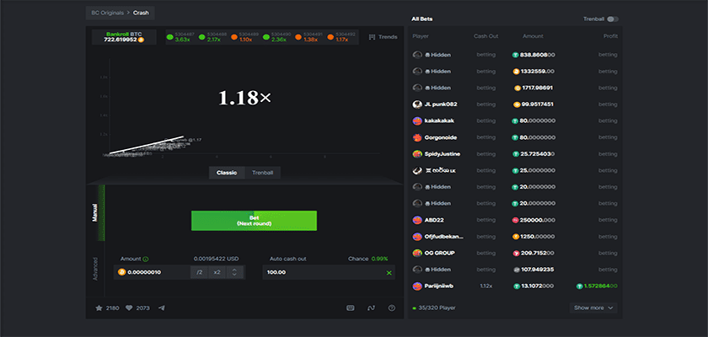Open round 5304491 result 1.38x
Viewport: 708px width, 337px height.
pos(309,37)
